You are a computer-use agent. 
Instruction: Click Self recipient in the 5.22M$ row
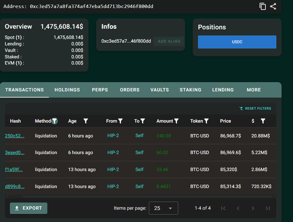(x=140, y=152)
